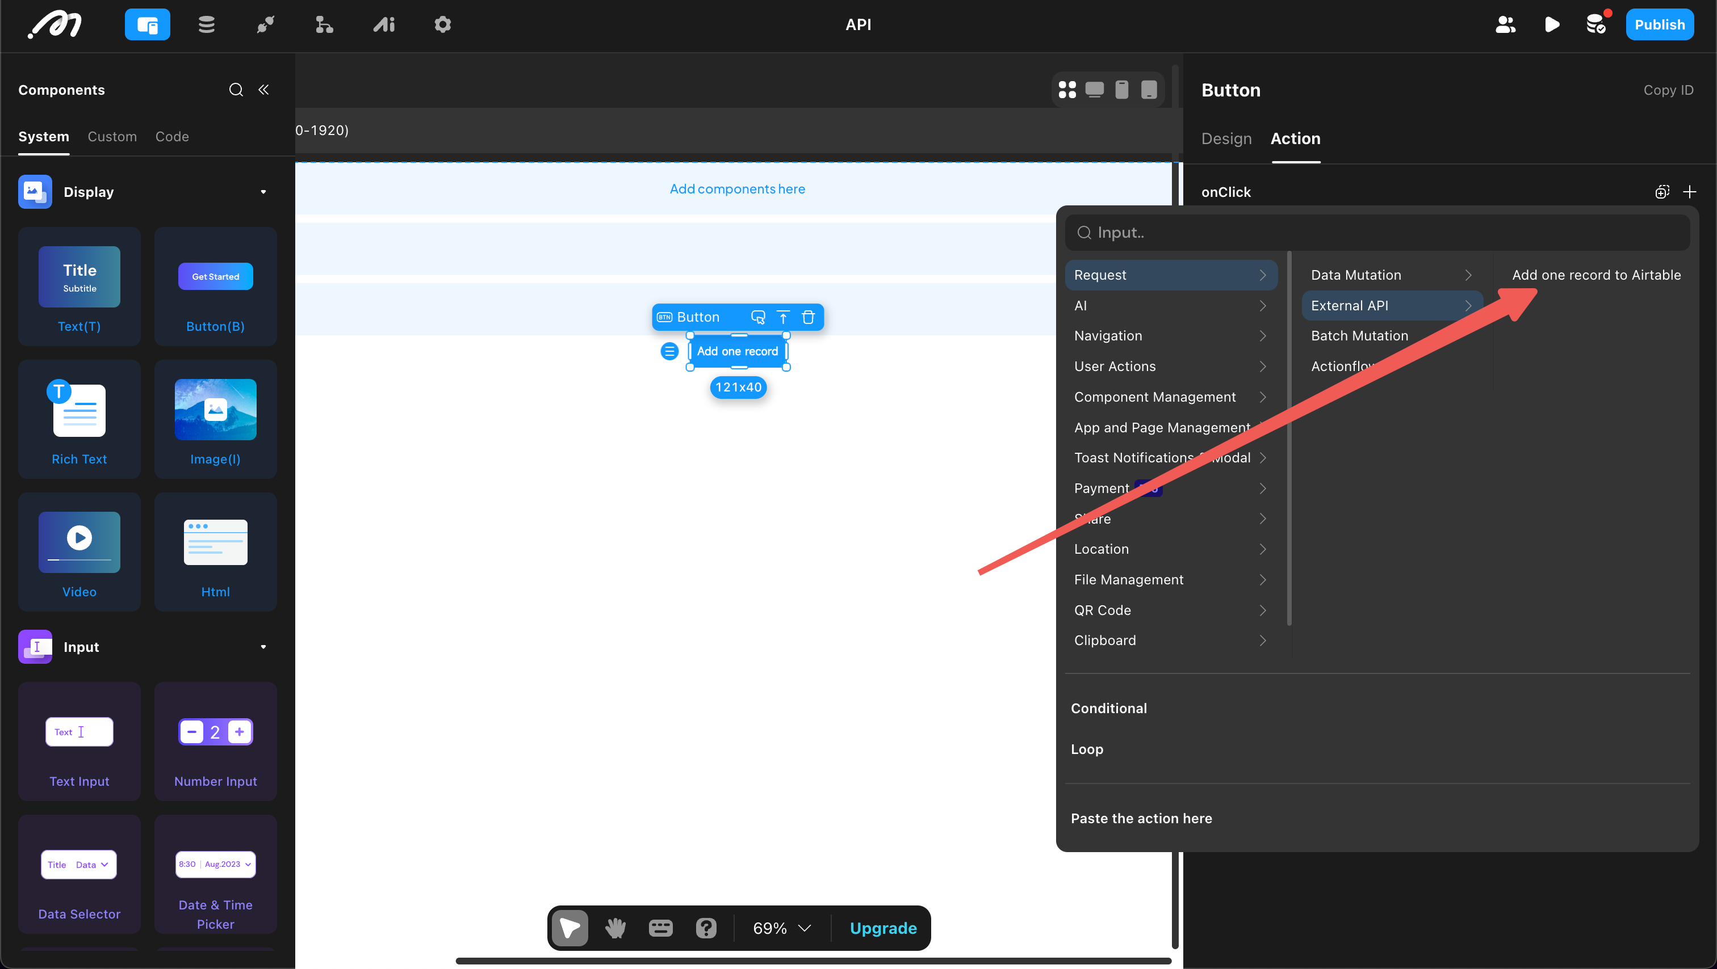Click the copy actions icon beside onClick
The height and width of the screenshot is (969, 1717).
pos(1662,192)
